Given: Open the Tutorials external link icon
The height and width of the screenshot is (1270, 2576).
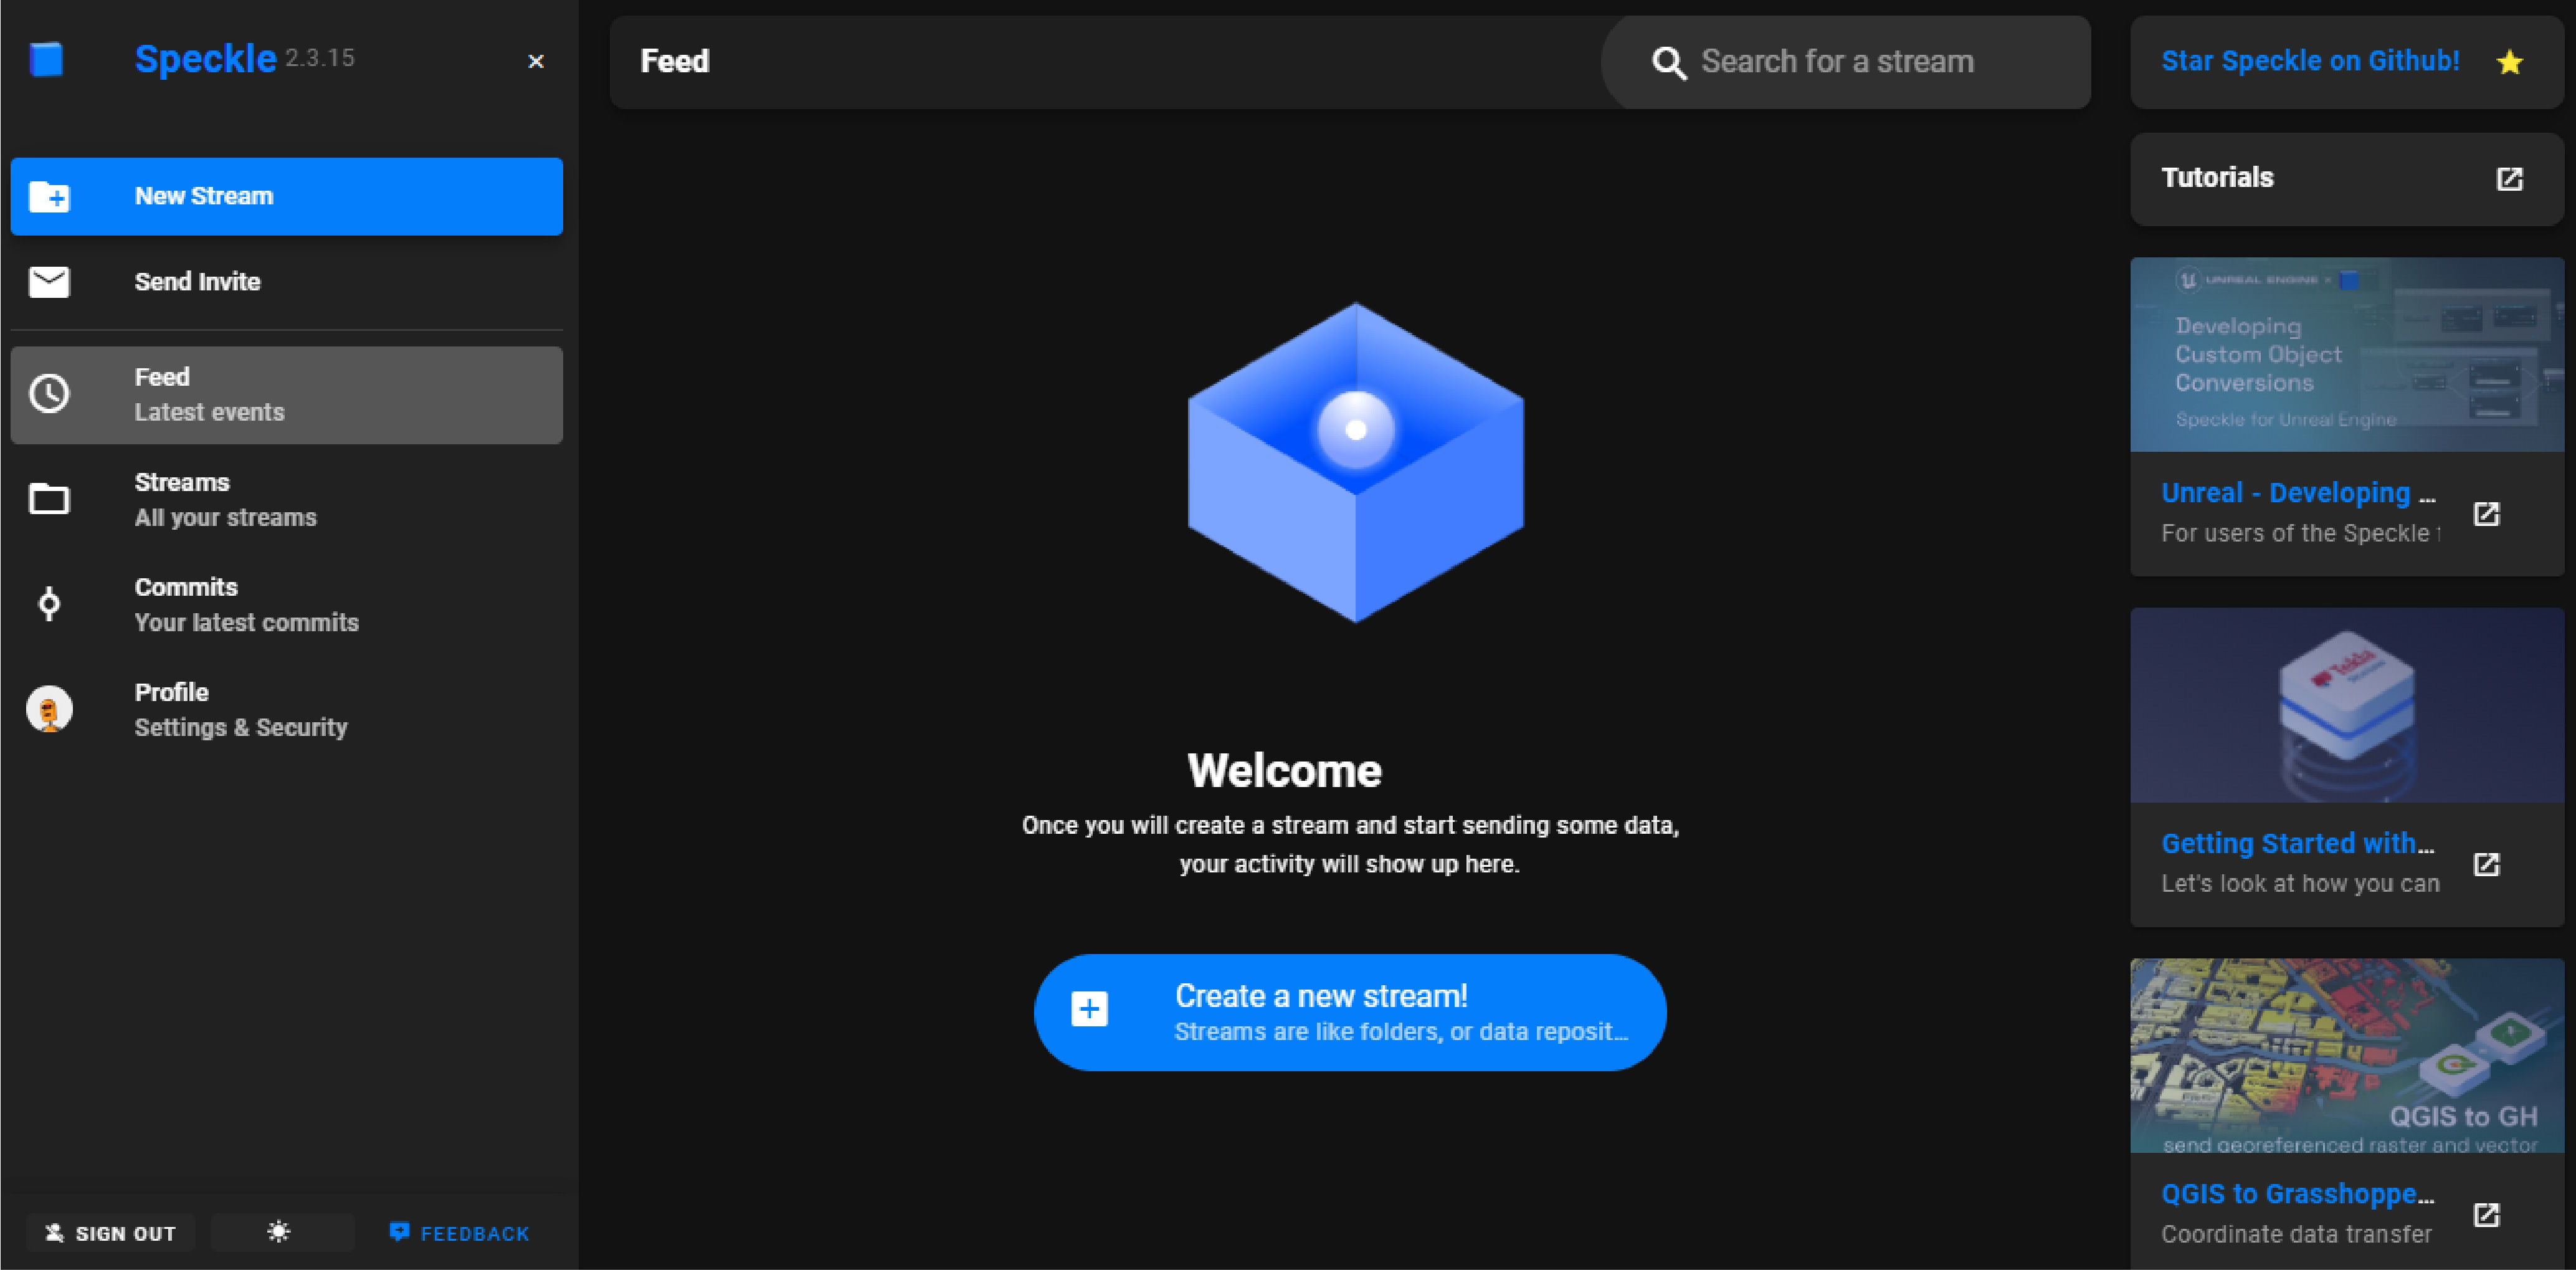Looking at the screenshot, I should point(2510,179).
